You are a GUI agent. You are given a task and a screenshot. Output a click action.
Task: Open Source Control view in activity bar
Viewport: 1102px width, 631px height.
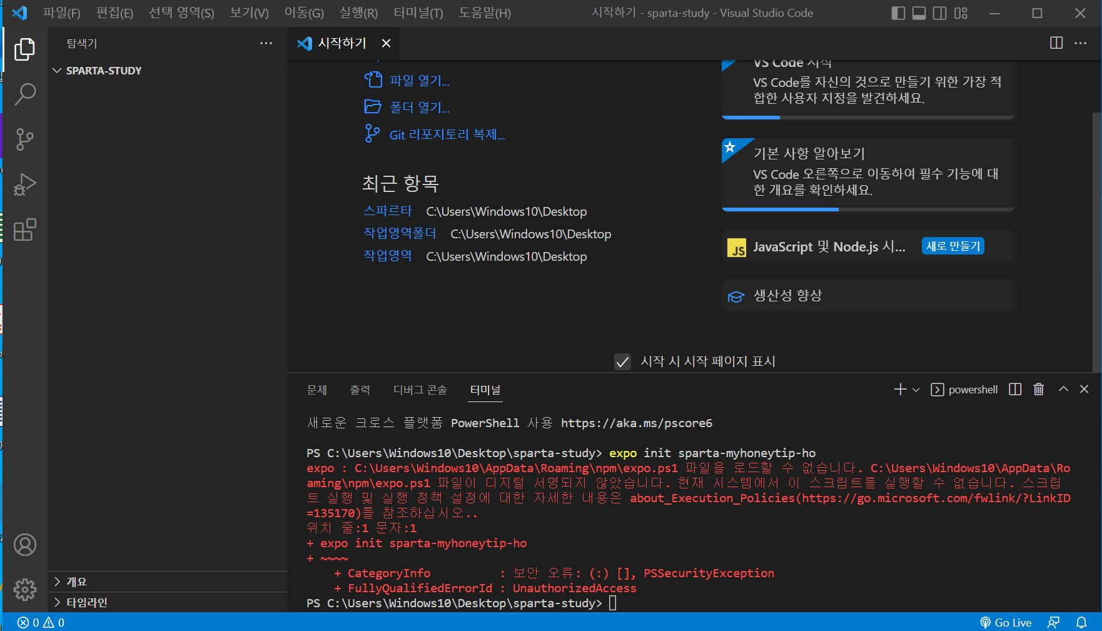(24, 139)
